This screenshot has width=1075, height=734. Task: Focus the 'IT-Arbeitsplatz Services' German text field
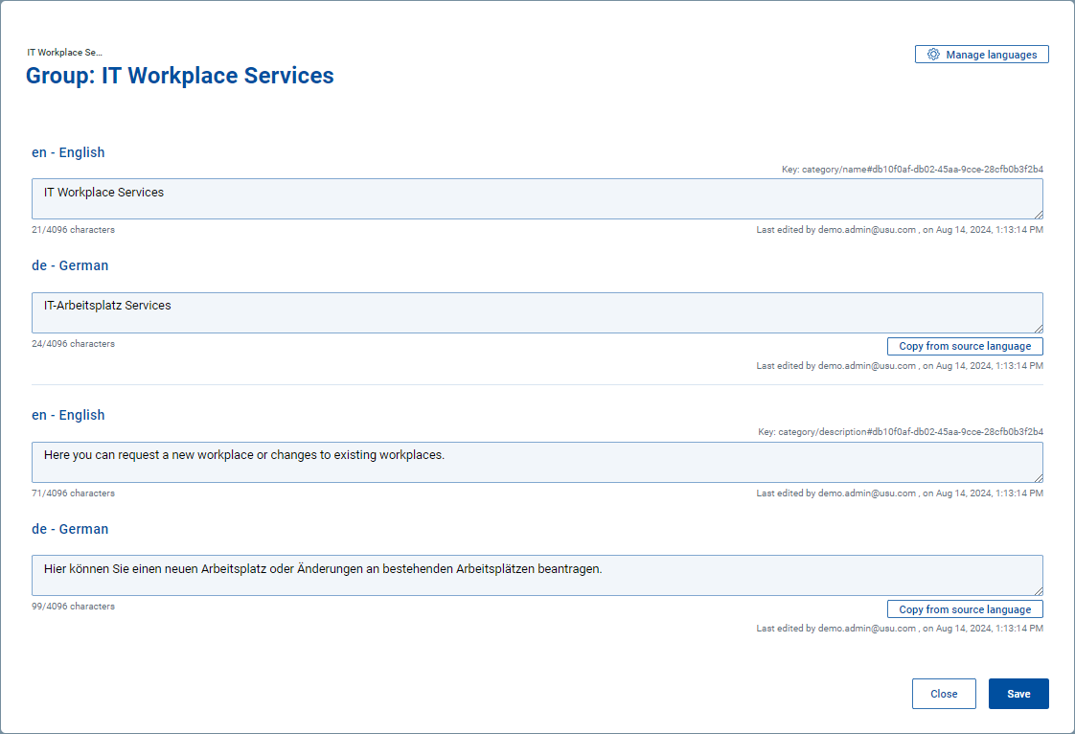(x=537, y=312)
